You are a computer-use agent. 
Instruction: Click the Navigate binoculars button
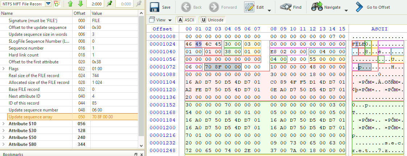326,7
